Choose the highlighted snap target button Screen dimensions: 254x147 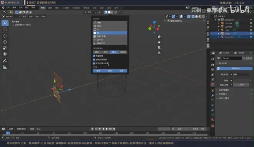(x=114, y=52)
